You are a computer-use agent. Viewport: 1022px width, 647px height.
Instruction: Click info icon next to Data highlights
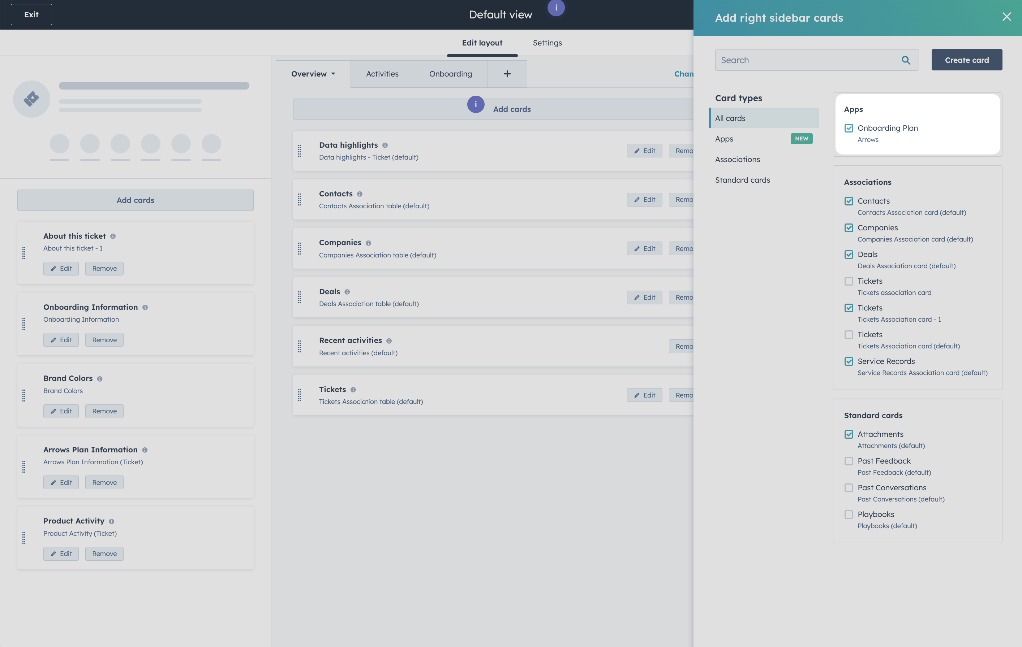(x=385, y=145)
